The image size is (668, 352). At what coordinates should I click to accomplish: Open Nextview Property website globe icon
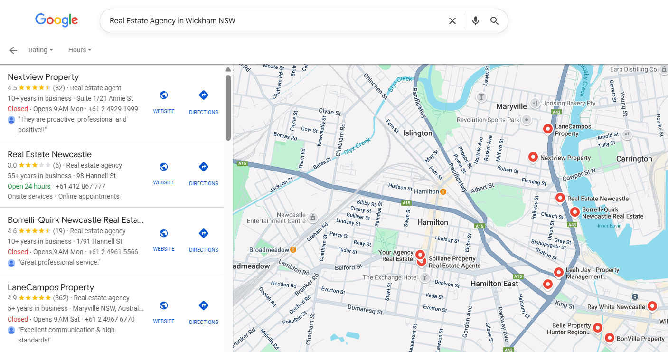[x=164, y=95]
